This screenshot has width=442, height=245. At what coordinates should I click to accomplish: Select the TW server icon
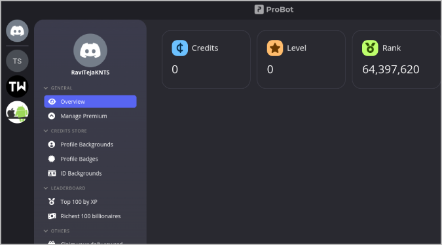[17, 87]
